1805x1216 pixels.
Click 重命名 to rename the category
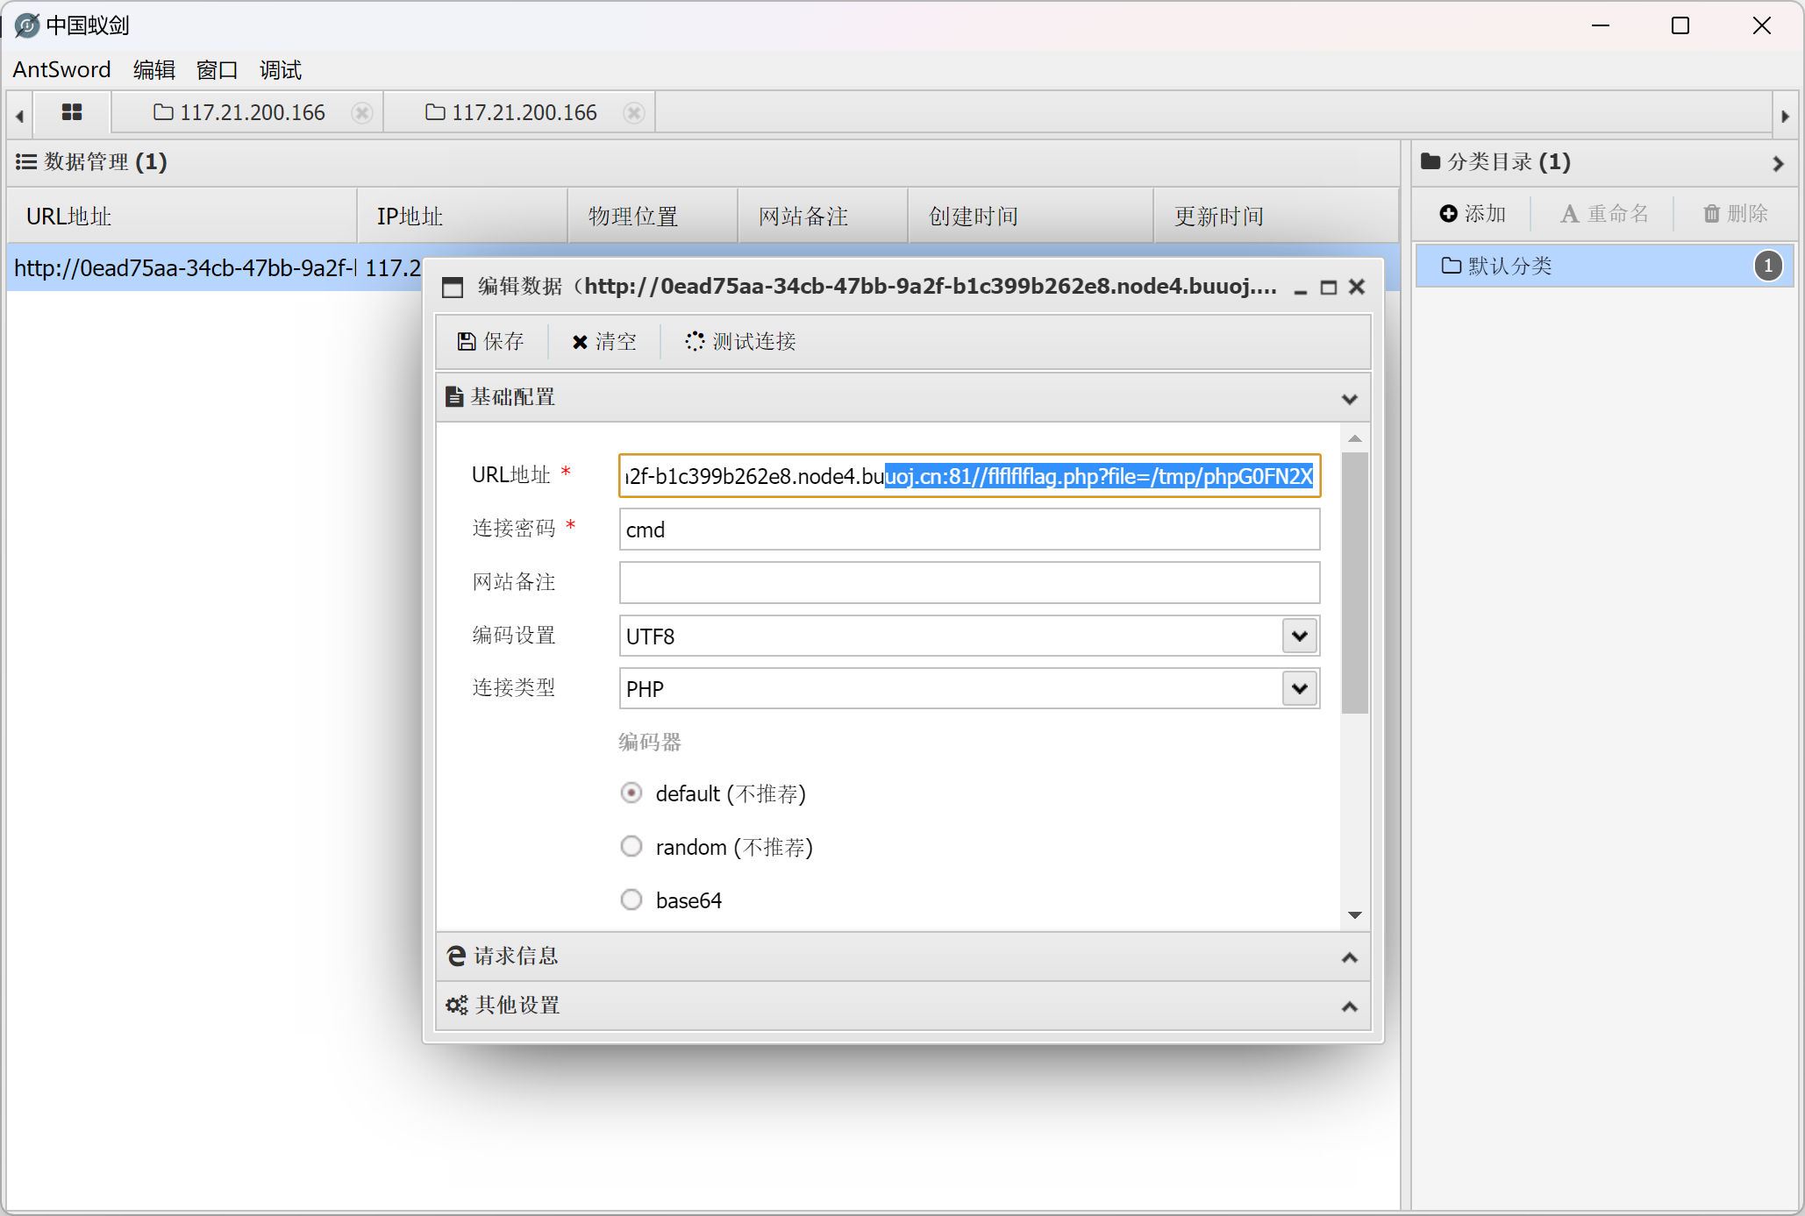tap(1604, 213)
